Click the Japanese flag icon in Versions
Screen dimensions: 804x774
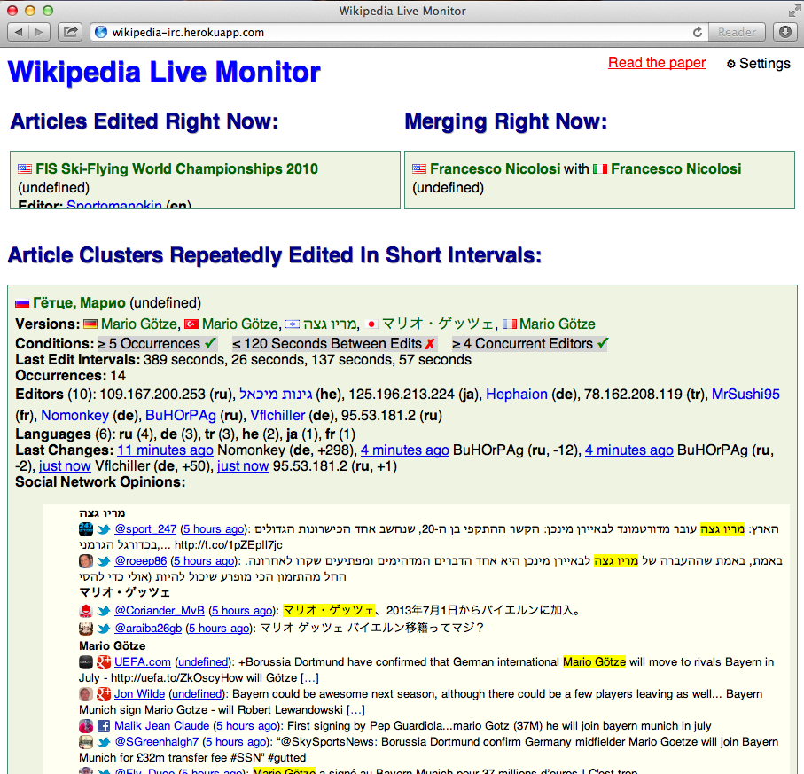(x=372, y=324)
